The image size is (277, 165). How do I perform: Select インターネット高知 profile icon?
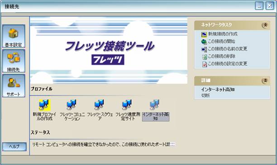click(155, 104)
